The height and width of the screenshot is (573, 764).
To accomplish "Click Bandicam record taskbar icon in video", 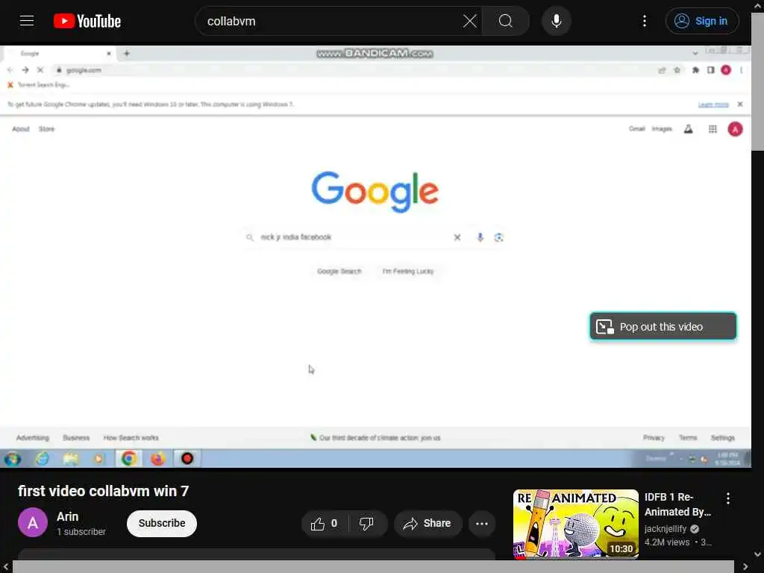I will pos(187,459).
